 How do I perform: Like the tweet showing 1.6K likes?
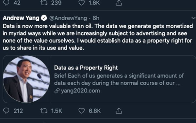click(81, 3)
